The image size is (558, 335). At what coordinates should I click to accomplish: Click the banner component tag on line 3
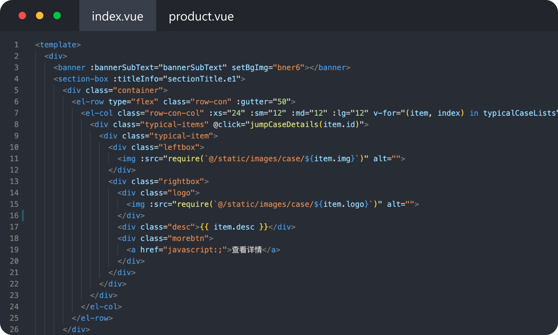point(71,67)
